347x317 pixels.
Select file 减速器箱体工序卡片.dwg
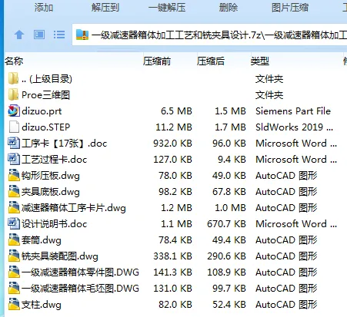click(74, 208)
